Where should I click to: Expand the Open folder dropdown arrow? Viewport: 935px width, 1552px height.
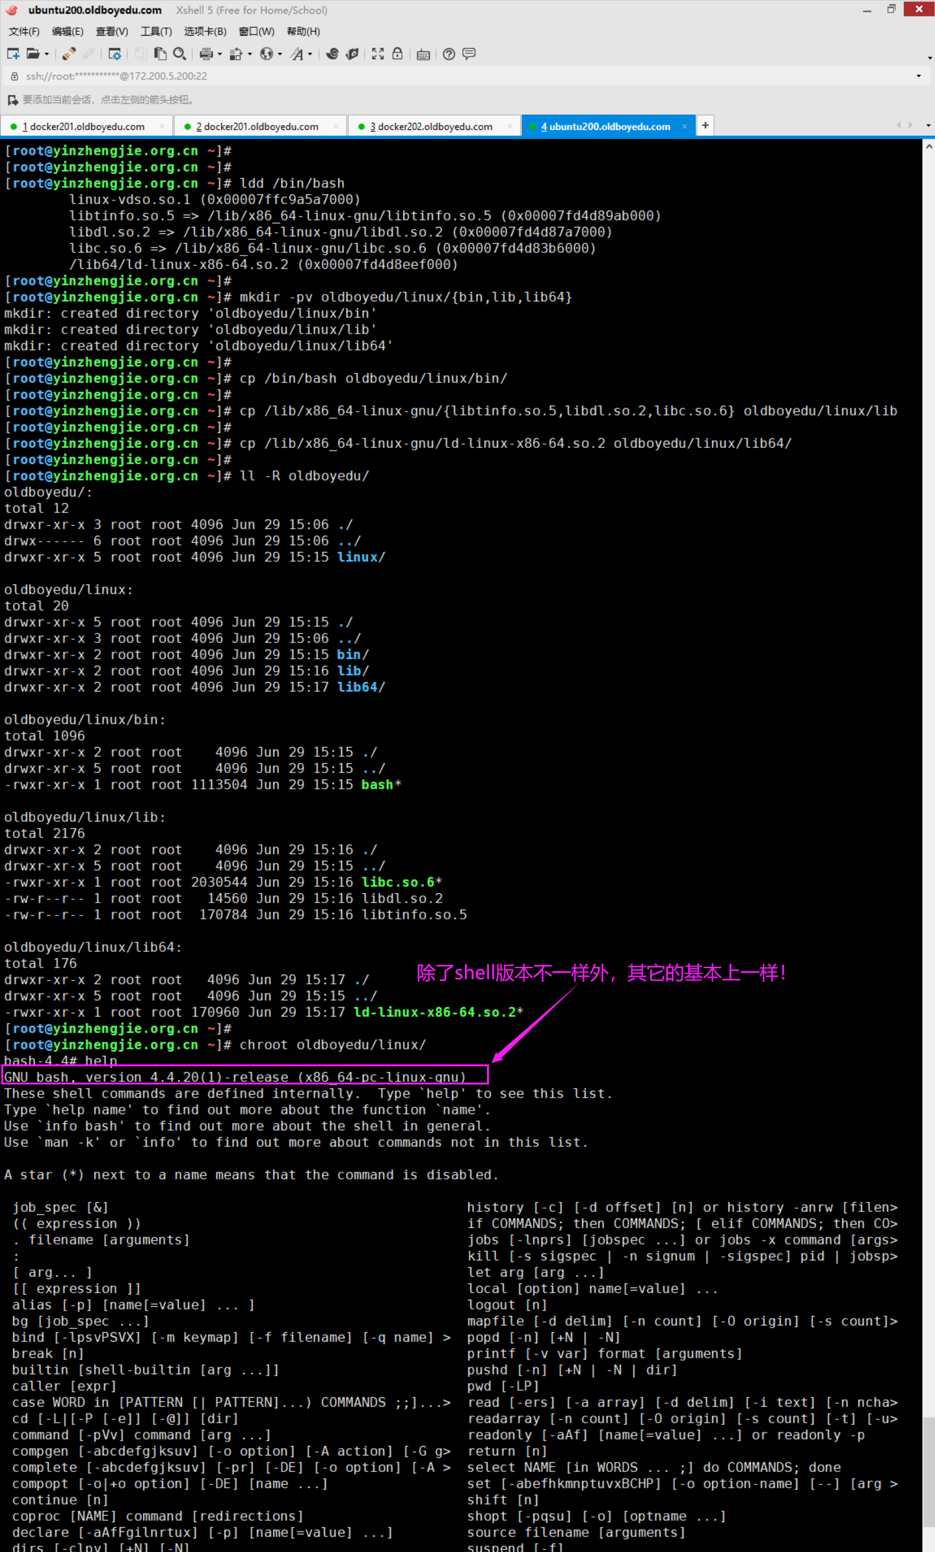click(x=47, y=55)
